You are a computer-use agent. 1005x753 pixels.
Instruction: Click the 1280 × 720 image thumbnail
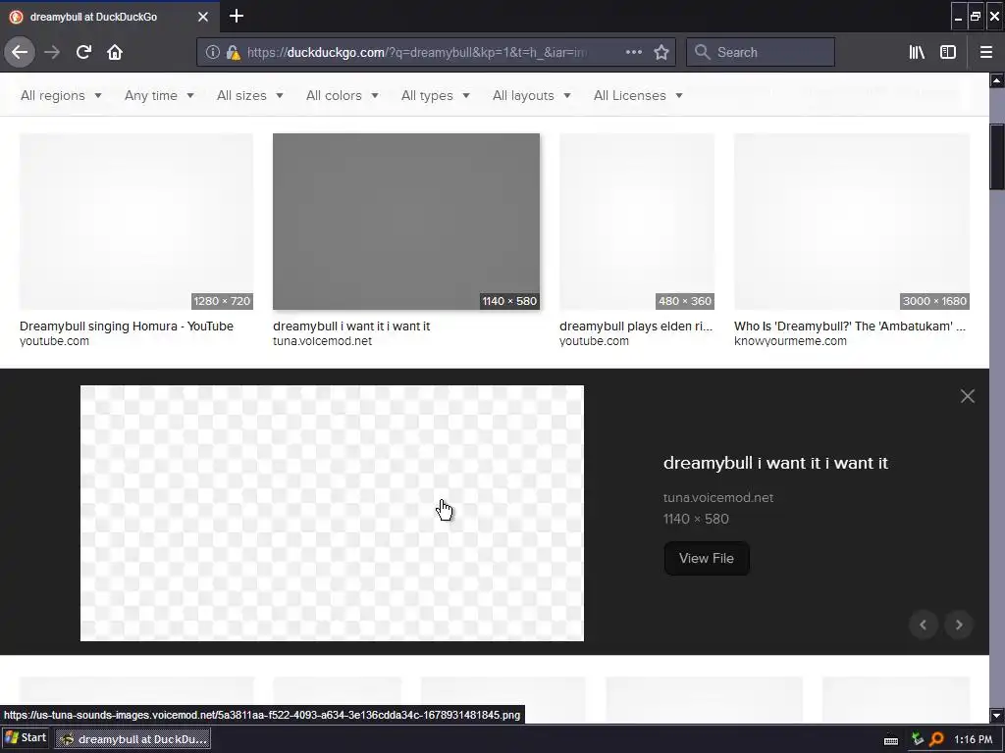(x=135, y=222)
